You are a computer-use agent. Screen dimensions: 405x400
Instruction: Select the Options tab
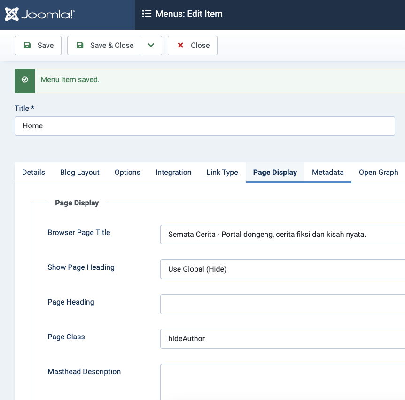127,173
